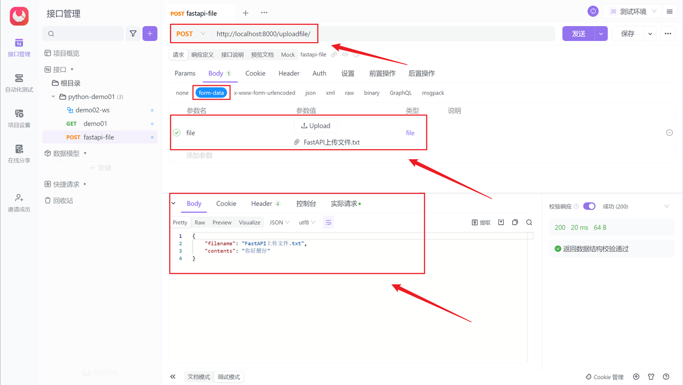683x385 pixels.
Task: Click the help icon beside 校验响应
Action: pos(576,207)
